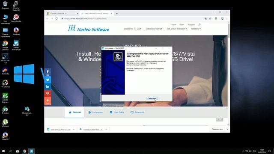Open more sharing options plus icon
274x154 pixels.
tap(48, 101)
